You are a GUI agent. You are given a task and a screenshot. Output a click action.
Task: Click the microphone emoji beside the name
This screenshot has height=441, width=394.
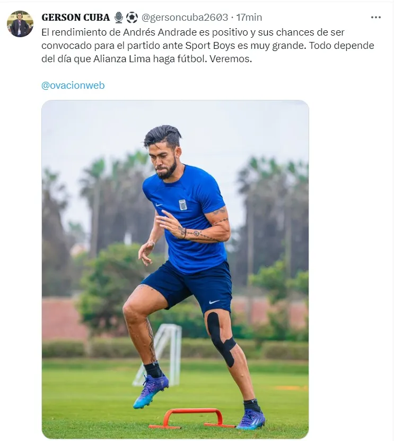click(x=119, y=18)
